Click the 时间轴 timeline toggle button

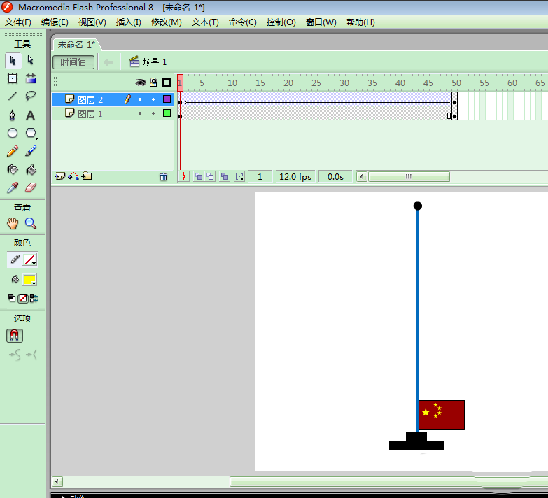pos(73,62)
